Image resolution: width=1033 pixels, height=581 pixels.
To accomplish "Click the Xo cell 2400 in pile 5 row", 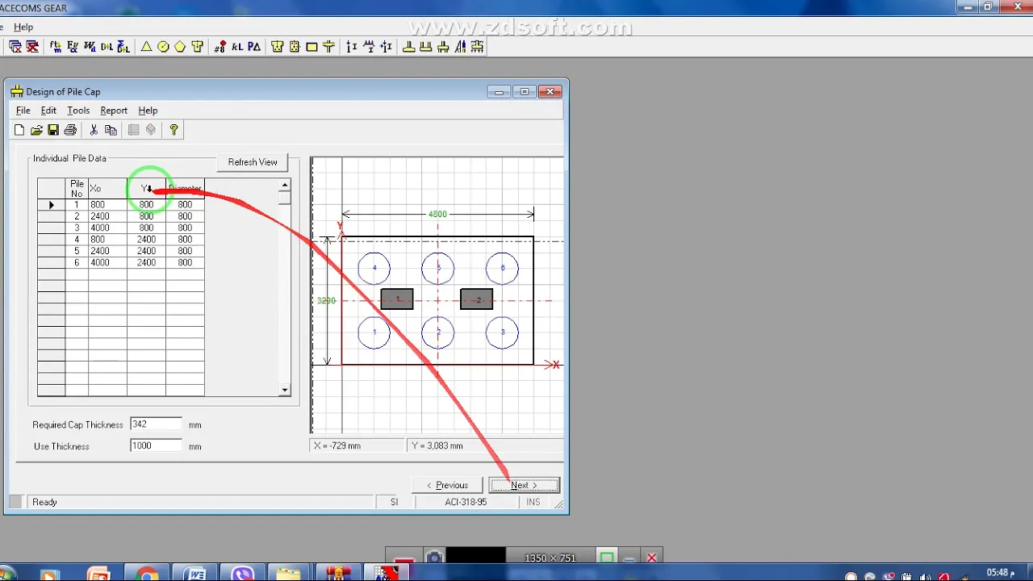I will pos(107,251).
